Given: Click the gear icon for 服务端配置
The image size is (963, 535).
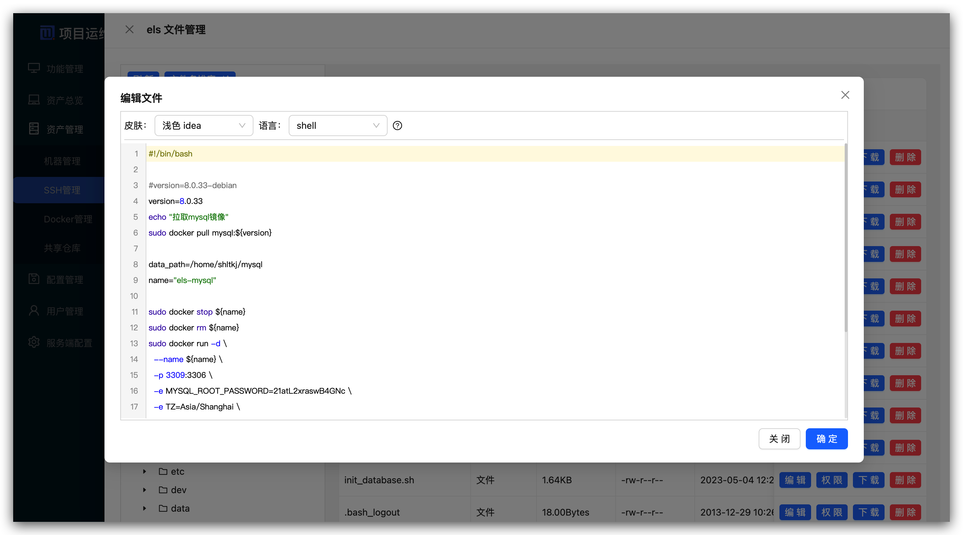Looking at the screenshot, I should (34, 342).
